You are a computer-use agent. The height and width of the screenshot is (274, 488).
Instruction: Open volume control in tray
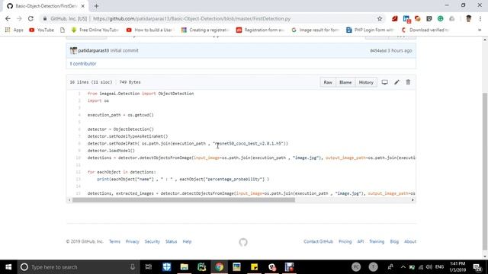pos(429,267)
